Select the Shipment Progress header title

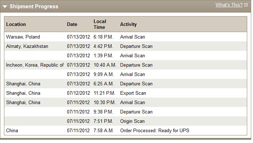pyautogui.click(x=34, y=6)
